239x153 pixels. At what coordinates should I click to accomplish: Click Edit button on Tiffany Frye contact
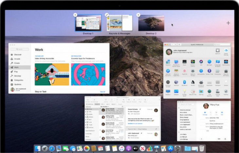point(219,139)
